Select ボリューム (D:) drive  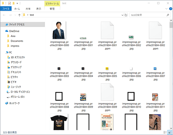(17, 97)
